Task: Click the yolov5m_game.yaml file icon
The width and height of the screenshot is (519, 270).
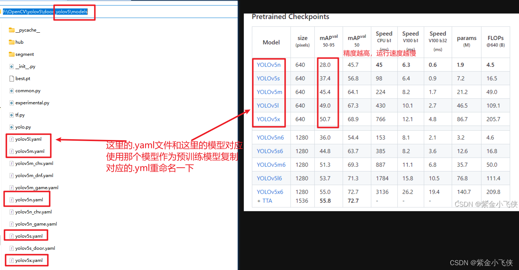Action: 11,188
